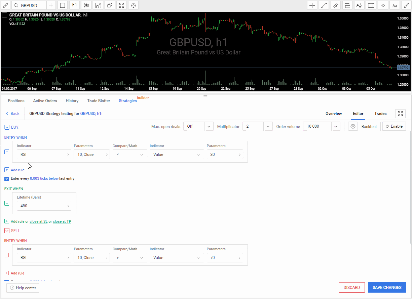Viewport: 412px width, 299px height.
Task: Collapse the SELL section toggle
Action: pyautogui.click(x=7, y=231)
